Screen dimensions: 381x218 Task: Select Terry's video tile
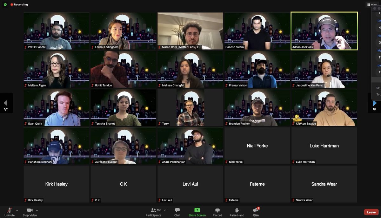click(190, 108)
